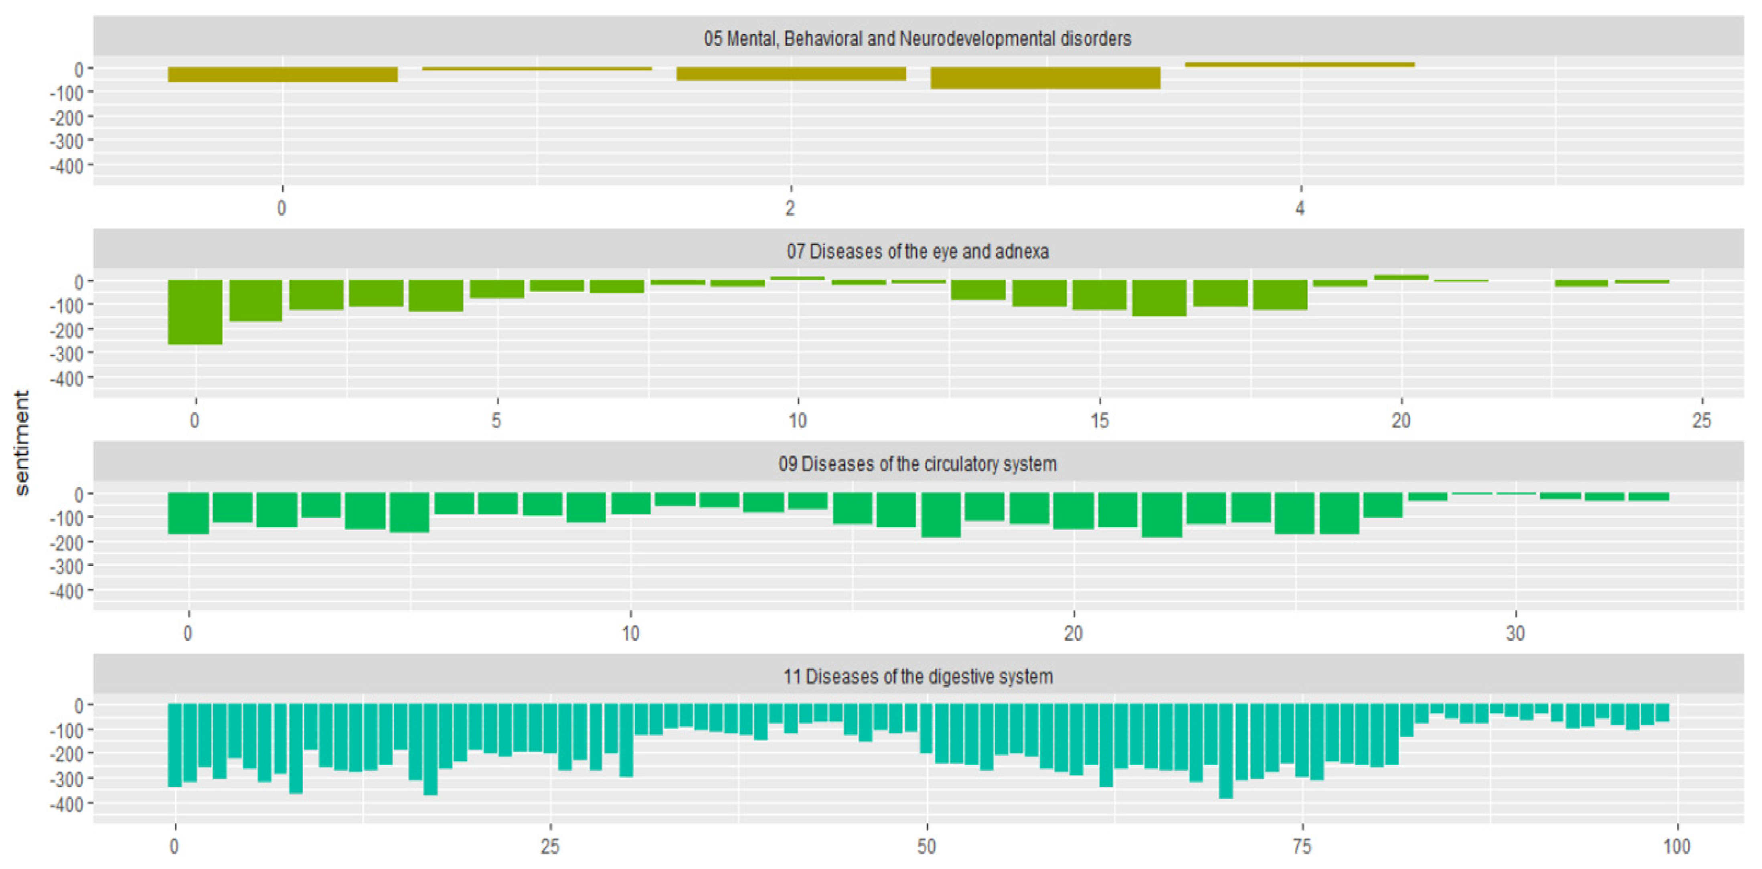Click the Diseases of the eye and adnexa title

pos(917,251)
